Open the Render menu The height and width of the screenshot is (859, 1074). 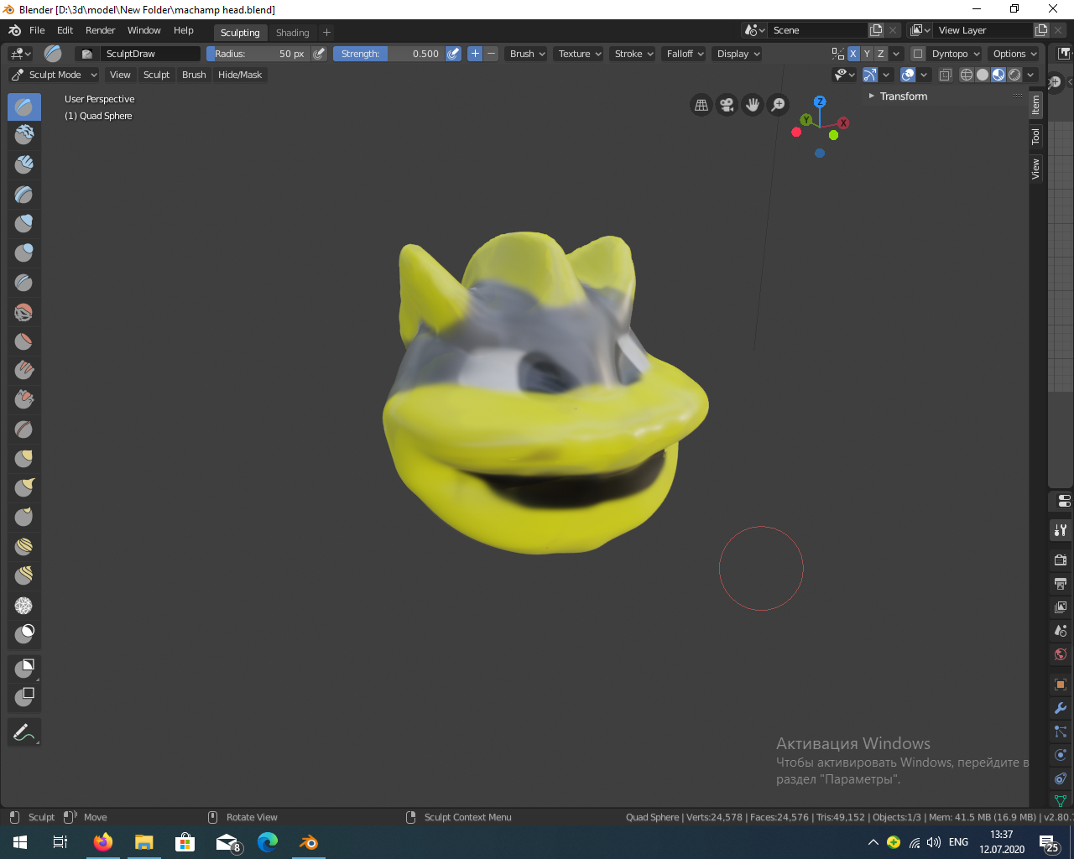pos(101,30)
